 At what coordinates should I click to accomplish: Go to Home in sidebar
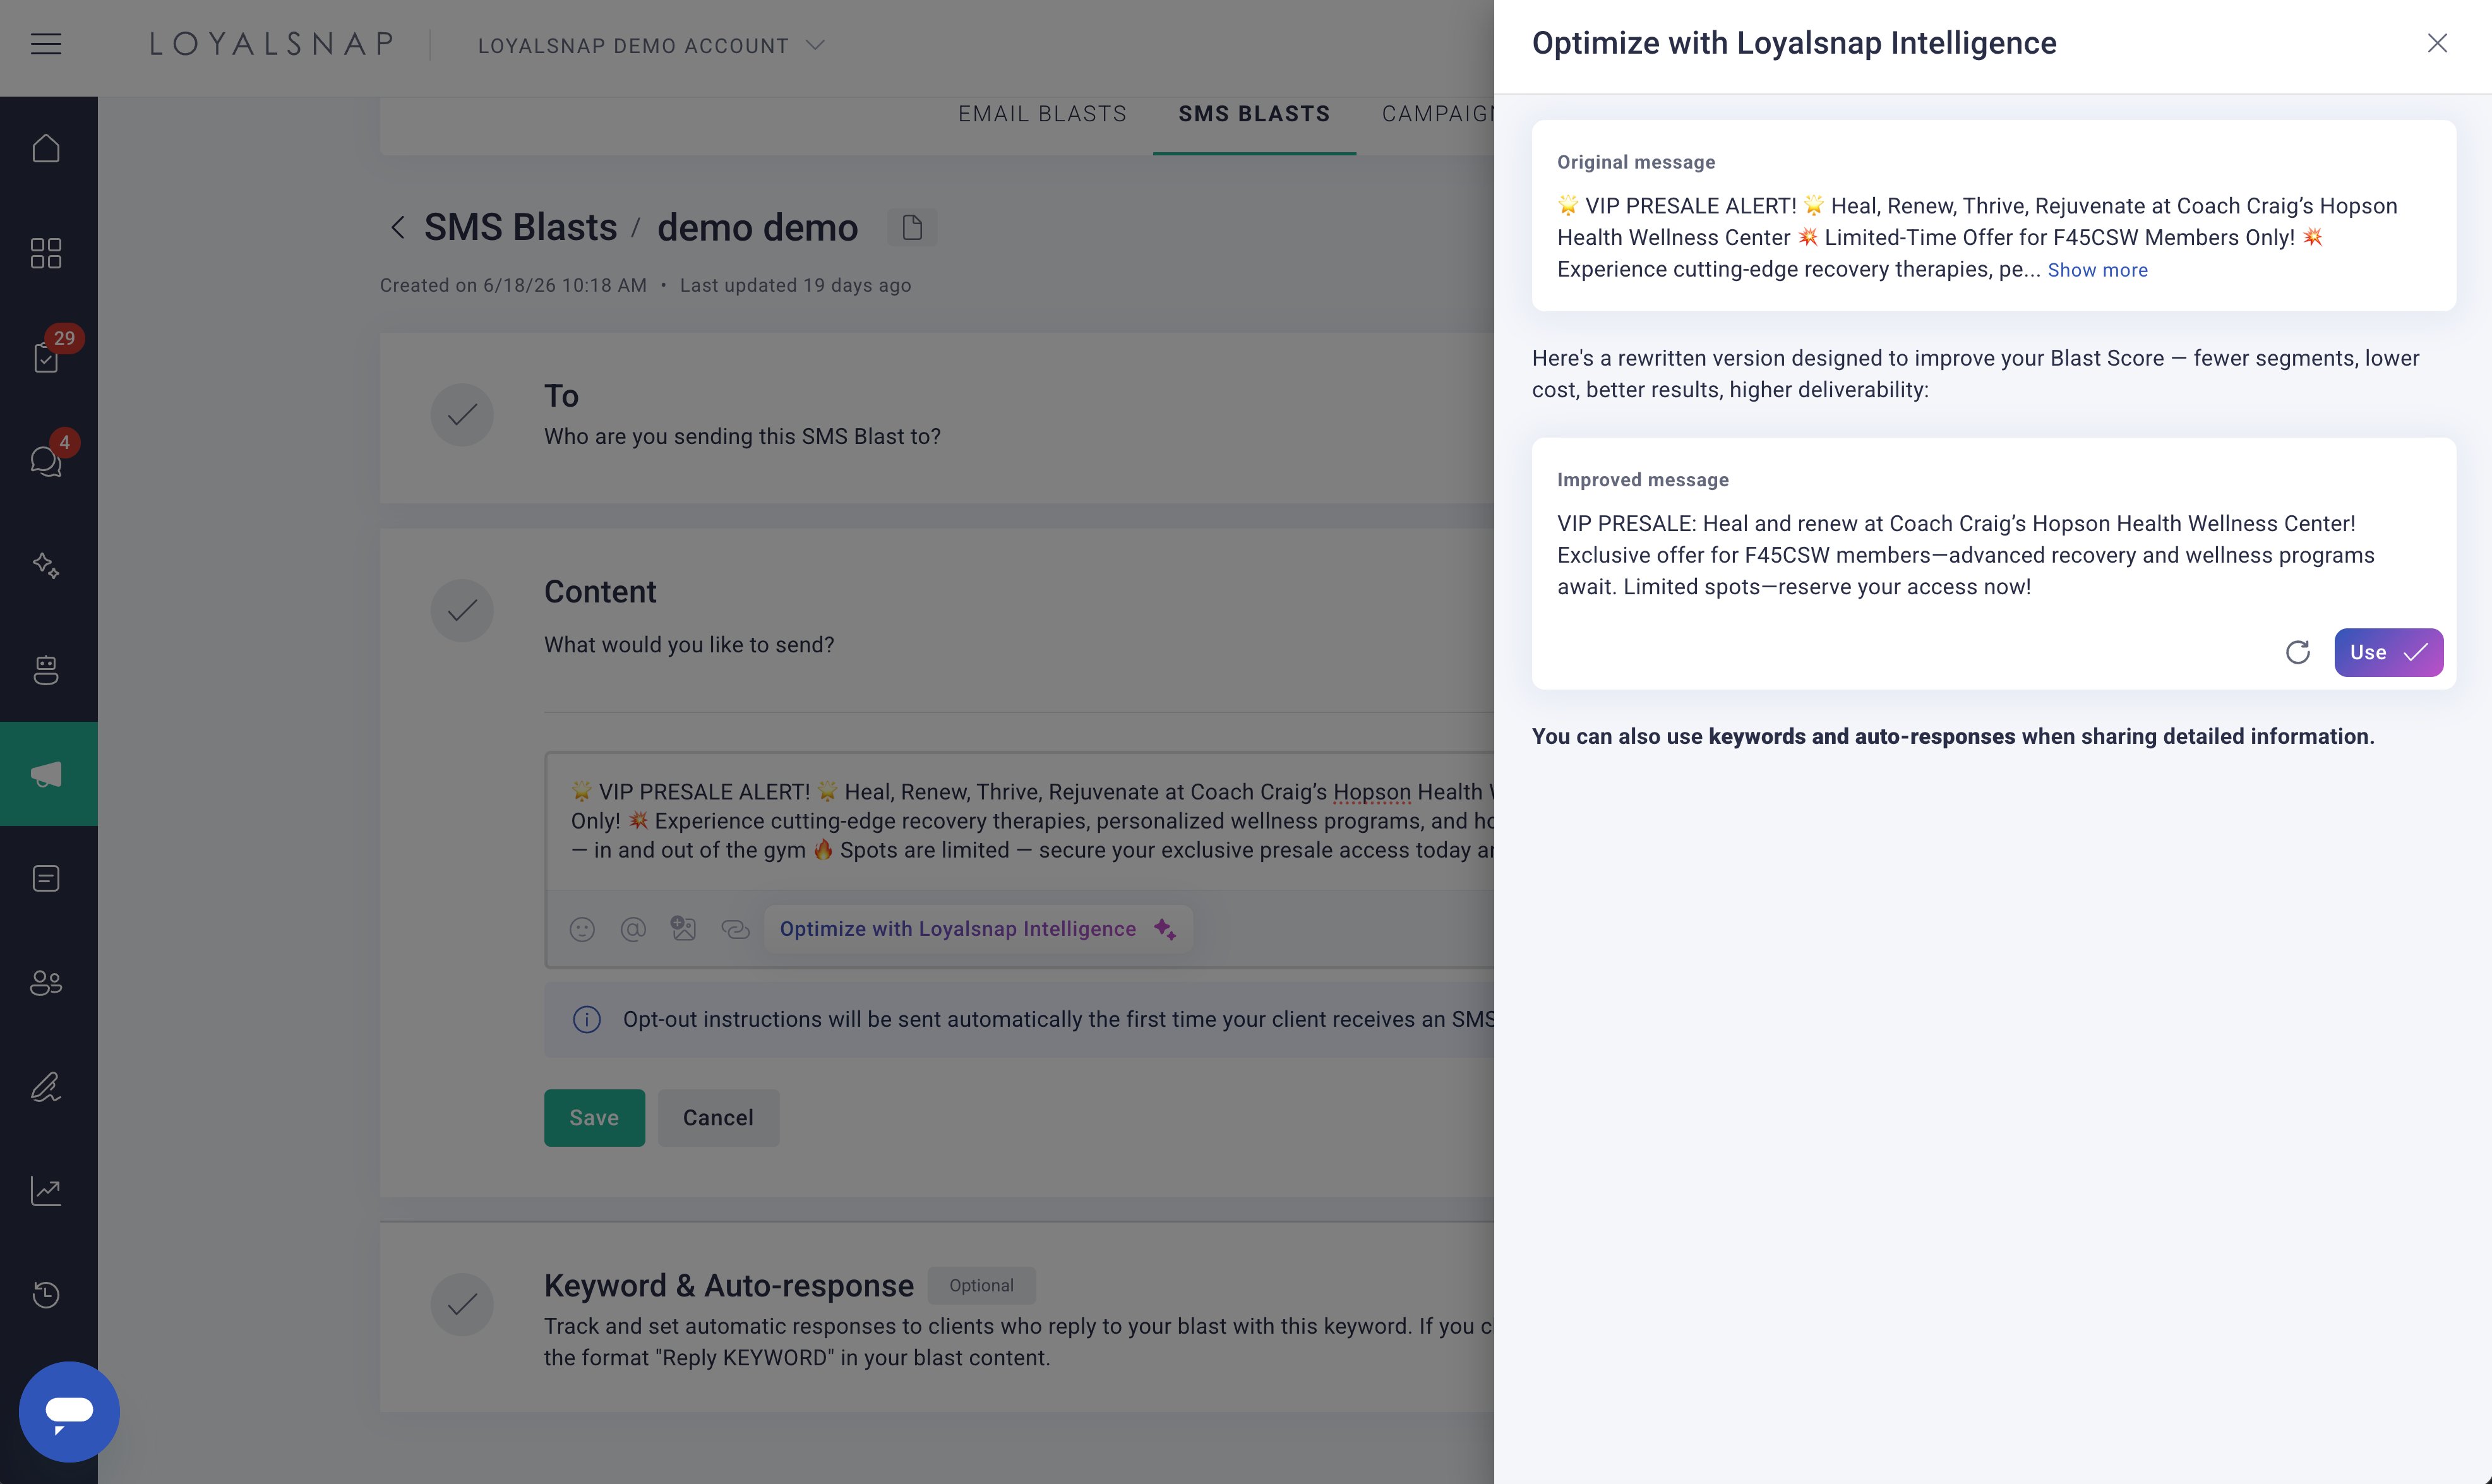(x=46, y=149)
